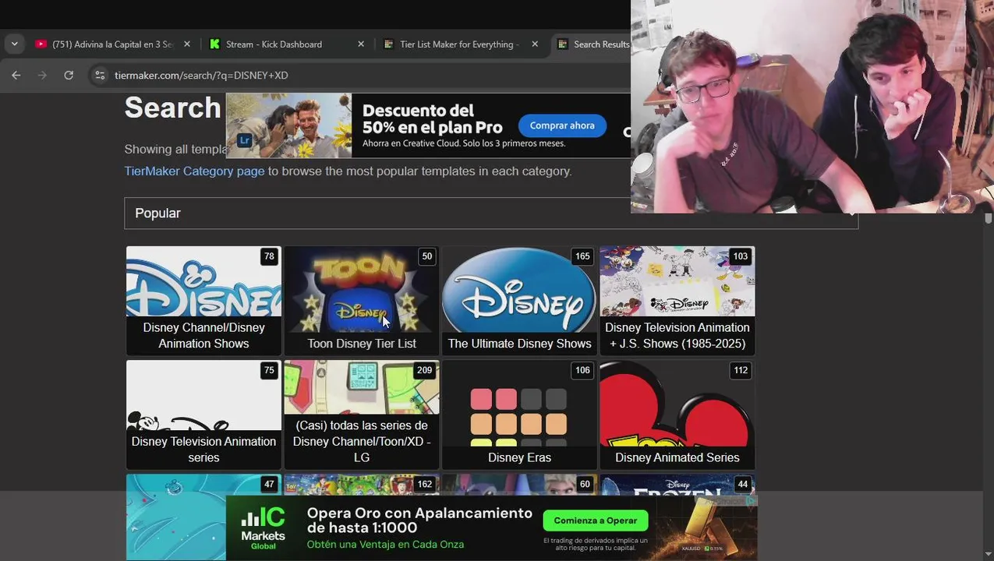This screenshot has width=994, height=561.
Task: Switch to the Tier List Maker for Everything tab
Action: click(461, 44)
